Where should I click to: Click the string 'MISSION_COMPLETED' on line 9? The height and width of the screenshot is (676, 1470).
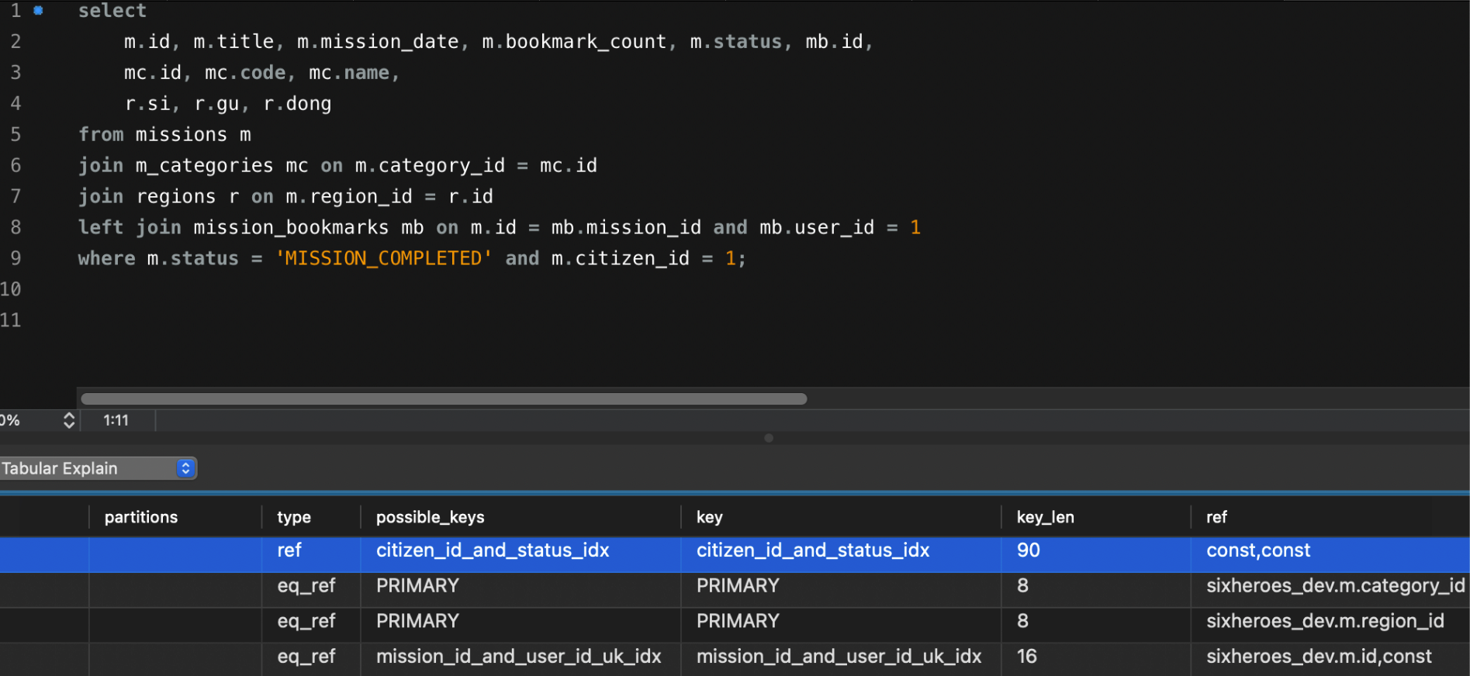pos(383,259)
